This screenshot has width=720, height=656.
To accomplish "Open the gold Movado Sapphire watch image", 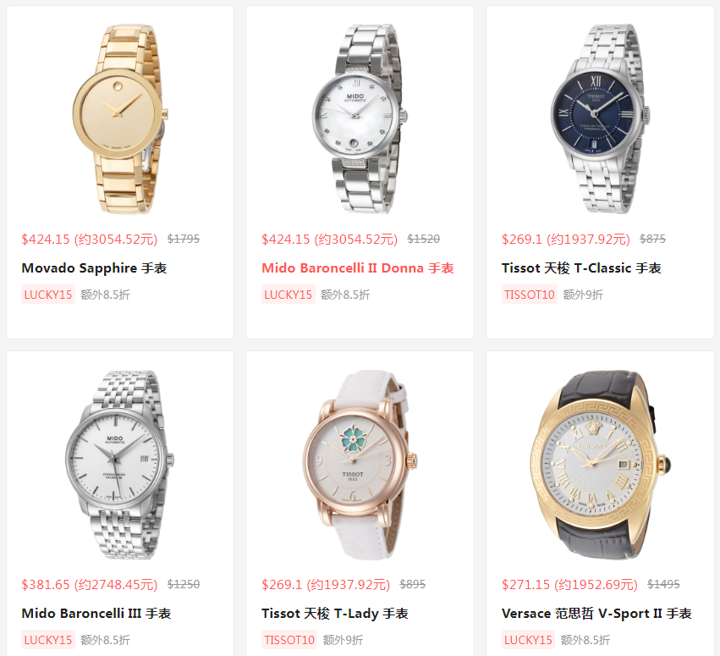I will tap(120, 119).
